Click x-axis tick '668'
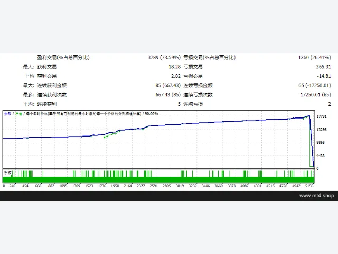The height and width of the screenshot is (254, 338). tap(38, 186)
